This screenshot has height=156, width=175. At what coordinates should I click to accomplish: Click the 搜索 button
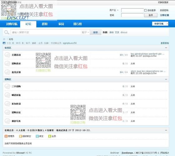coord(95,32)
